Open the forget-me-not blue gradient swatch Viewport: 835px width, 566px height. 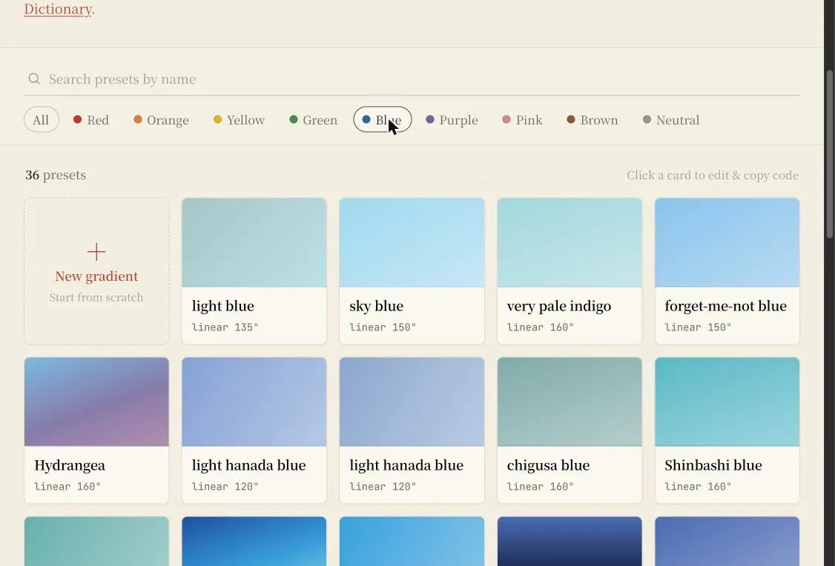tap(727, 242)
